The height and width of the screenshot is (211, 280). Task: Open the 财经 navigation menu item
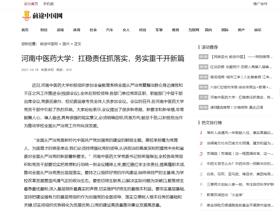tap(44, 30)
